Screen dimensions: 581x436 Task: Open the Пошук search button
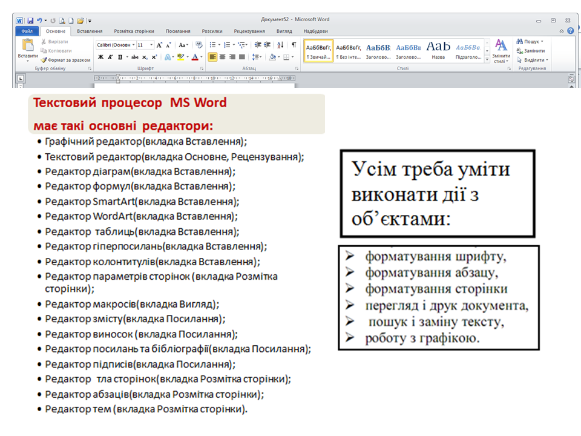click(x=530, y=42)
